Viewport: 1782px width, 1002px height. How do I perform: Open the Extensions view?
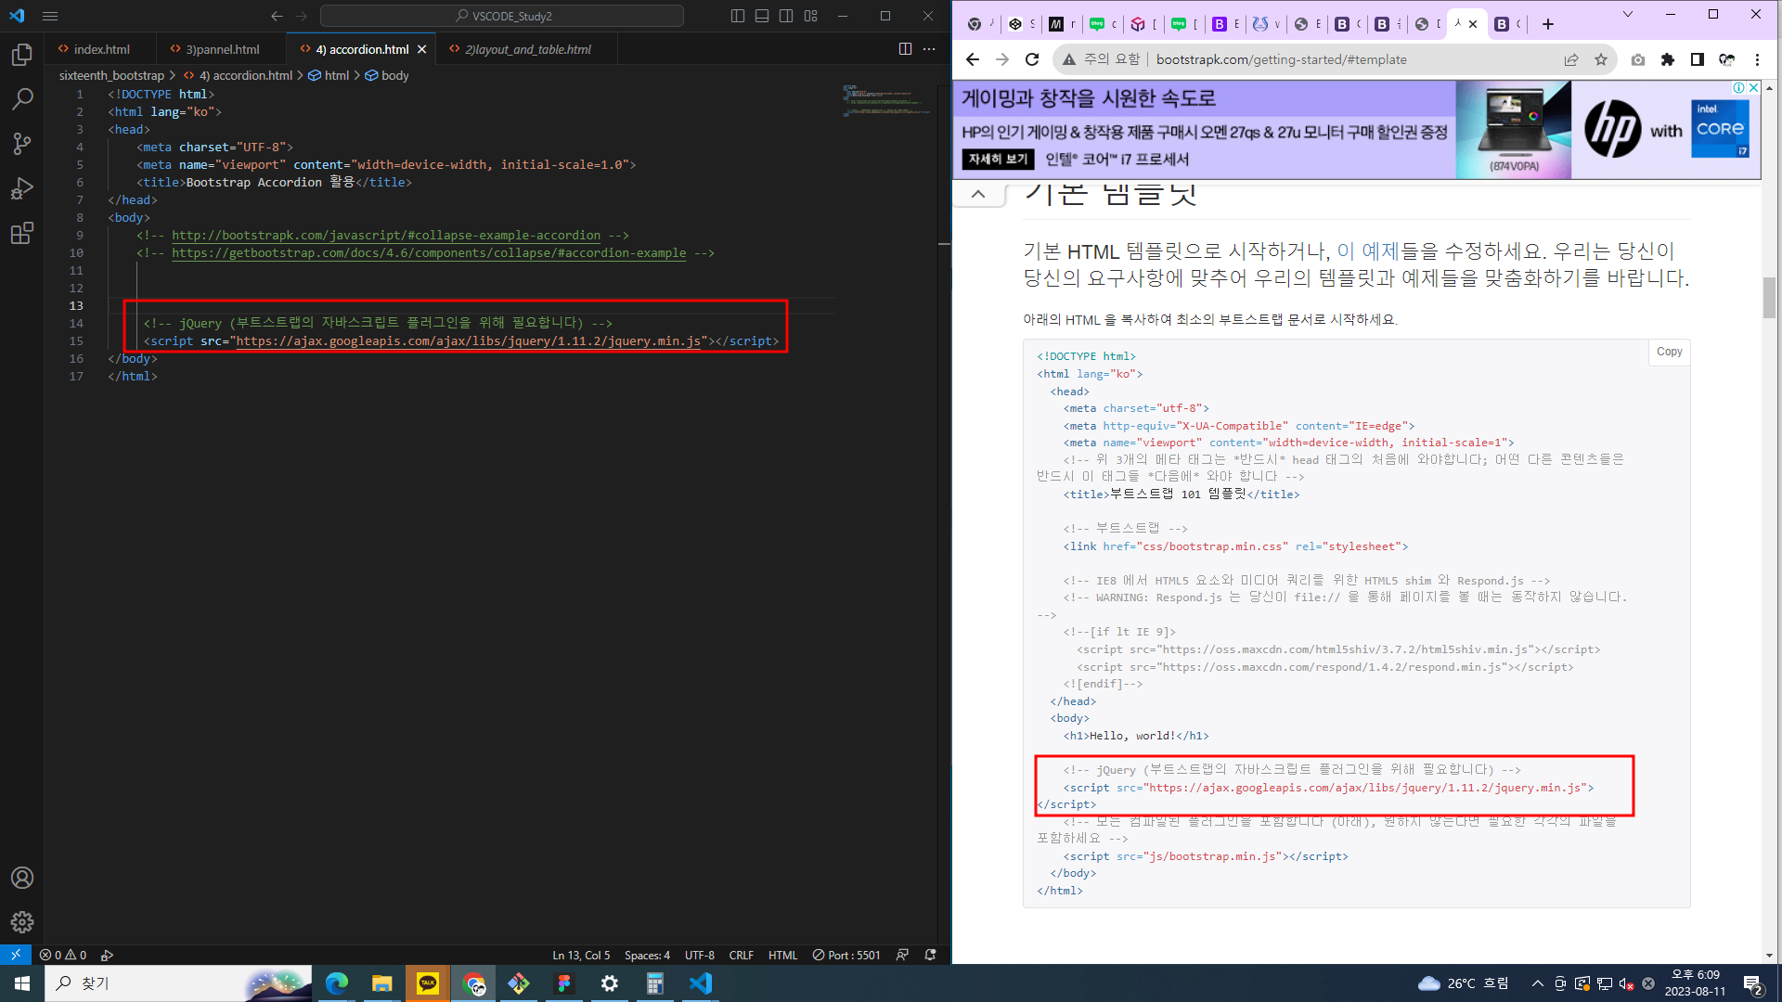coord(22,233)
